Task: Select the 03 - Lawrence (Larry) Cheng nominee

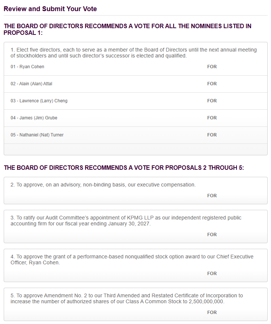Action: pyautogui.click(x=39, y=101)
